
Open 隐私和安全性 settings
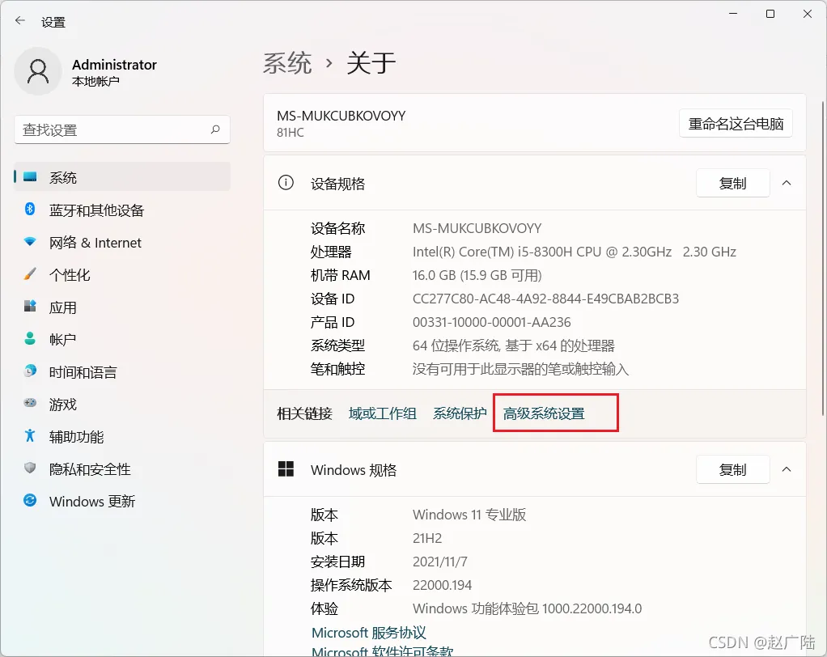click(122, 468)
